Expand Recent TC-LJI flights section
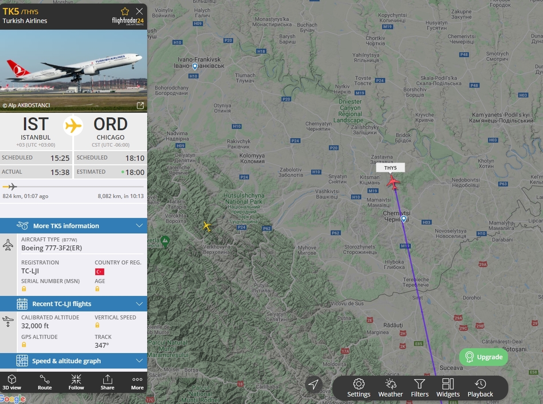This screenshot has height=404, width=543. click(74, 304)
